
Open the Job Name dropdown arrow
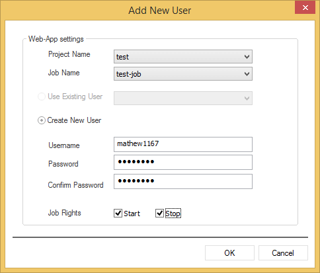click(x=247, y=74)
